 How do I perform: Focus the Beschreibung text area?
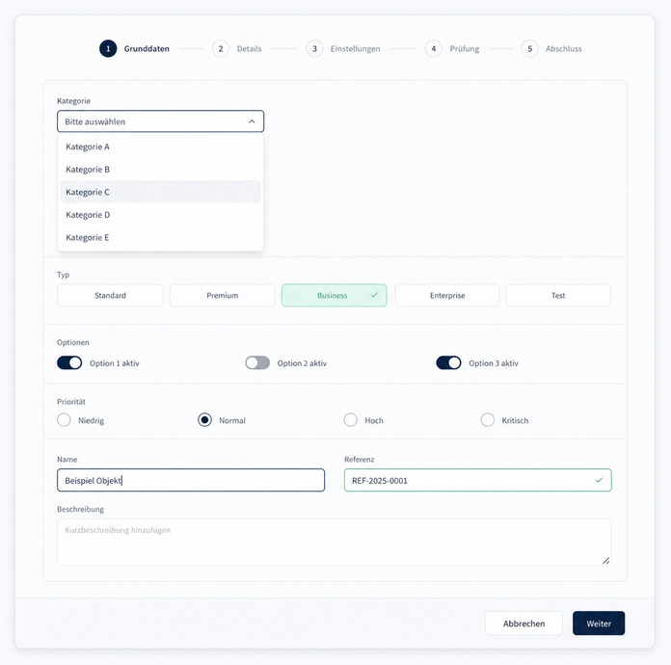tap(334, 543)
